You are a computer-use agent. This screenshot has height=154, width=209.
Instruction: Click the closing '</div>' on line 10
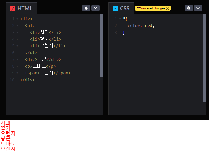(x=27, y=80)
